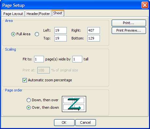Viewport: 150px width, 129px height.
Task: Select the custom area radio button
Action: point(37,34)
